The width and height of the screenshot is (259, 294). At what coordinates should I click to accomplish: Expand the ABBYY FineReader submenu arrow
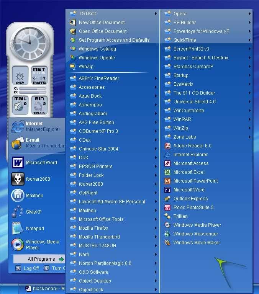click(156, 78)
